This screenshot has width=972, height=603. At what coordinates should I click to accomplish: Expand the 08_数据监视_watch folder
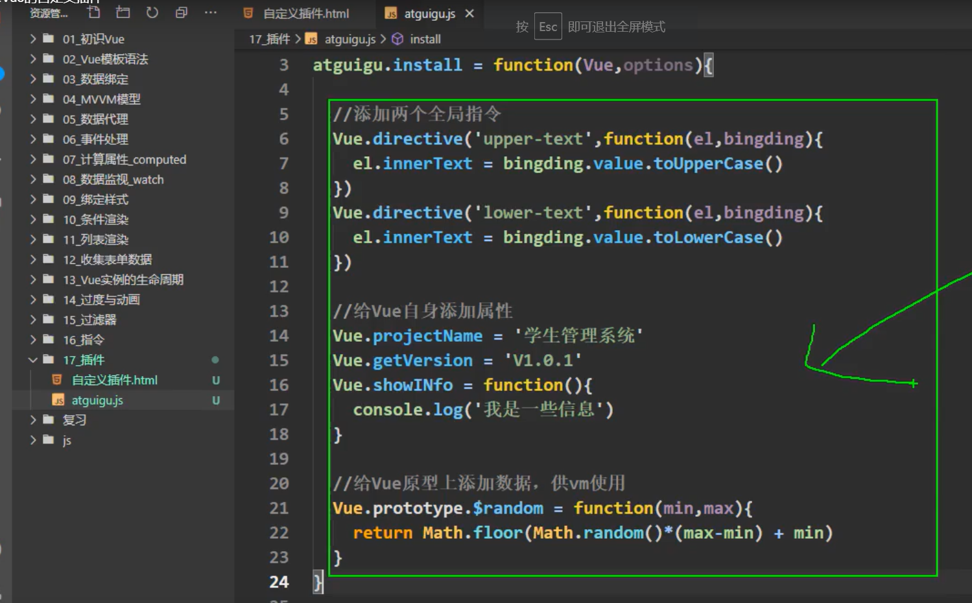pos(33,180)
